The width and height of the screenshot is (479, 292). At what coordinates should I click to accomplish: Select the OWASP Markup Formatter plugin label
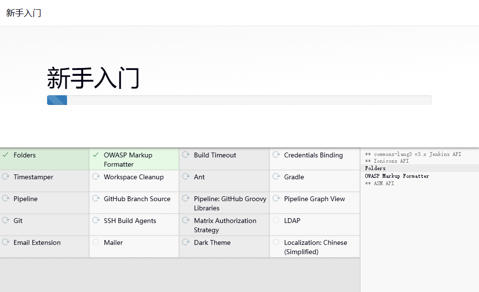click(x=128, y=160)
